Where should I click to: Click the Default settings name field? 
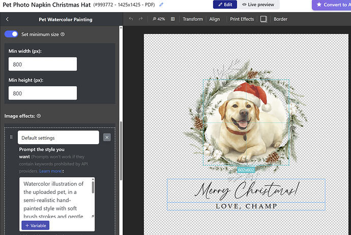pyautogui.click(x=58, y=138)
